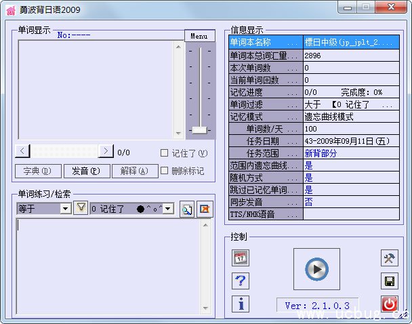Click the red power exit icon
The image size is (412, 324).
click(390, 304)
